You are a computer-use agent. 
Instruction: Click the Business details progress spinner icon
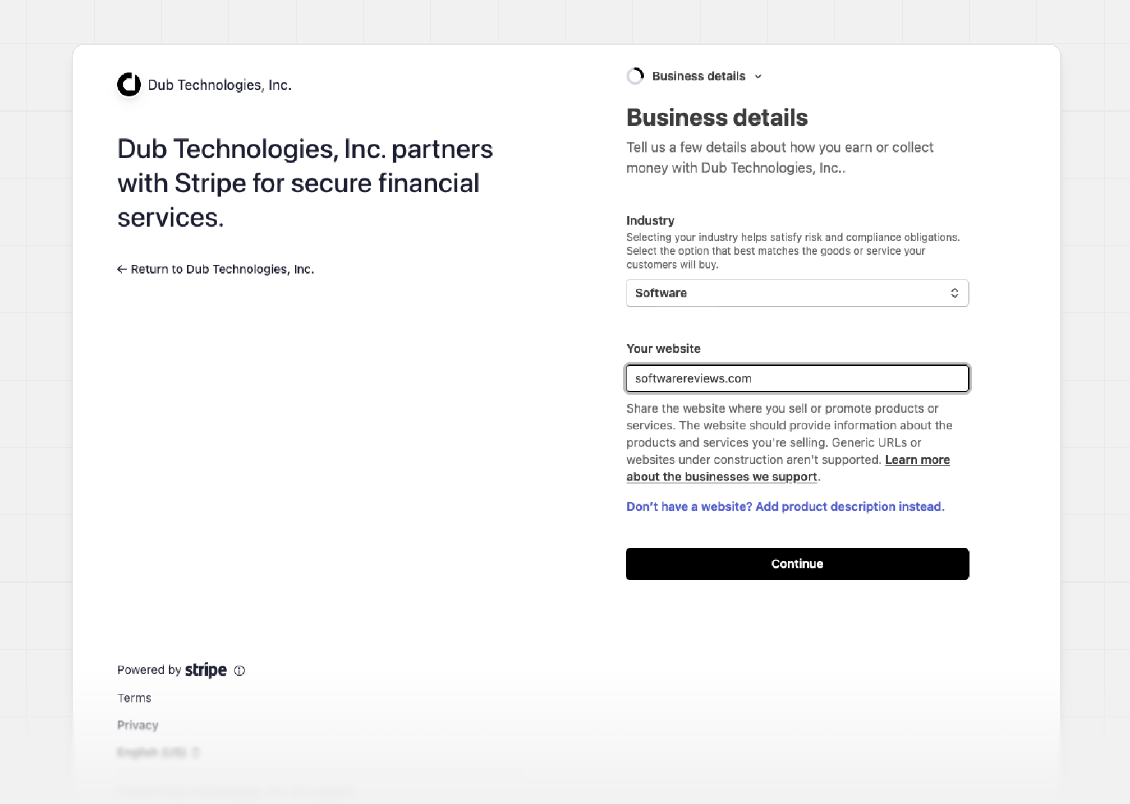635,76
